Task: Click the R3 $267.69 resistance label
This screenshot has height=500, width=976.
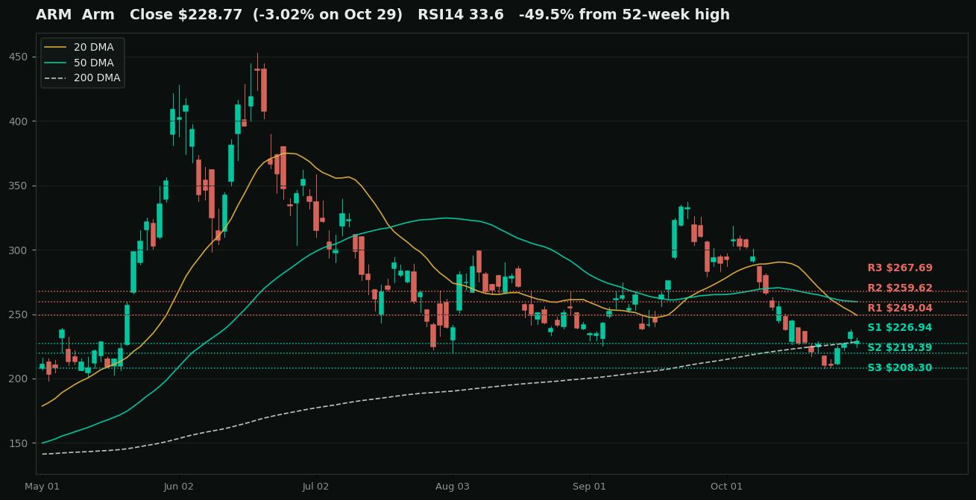Action: [900, 268]
